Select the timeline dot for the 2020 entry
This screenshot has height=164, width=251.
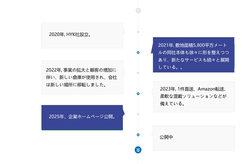[138, 32]
